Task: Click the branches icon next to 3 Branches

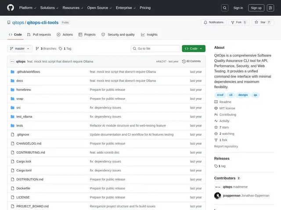Action: (37, 49)
